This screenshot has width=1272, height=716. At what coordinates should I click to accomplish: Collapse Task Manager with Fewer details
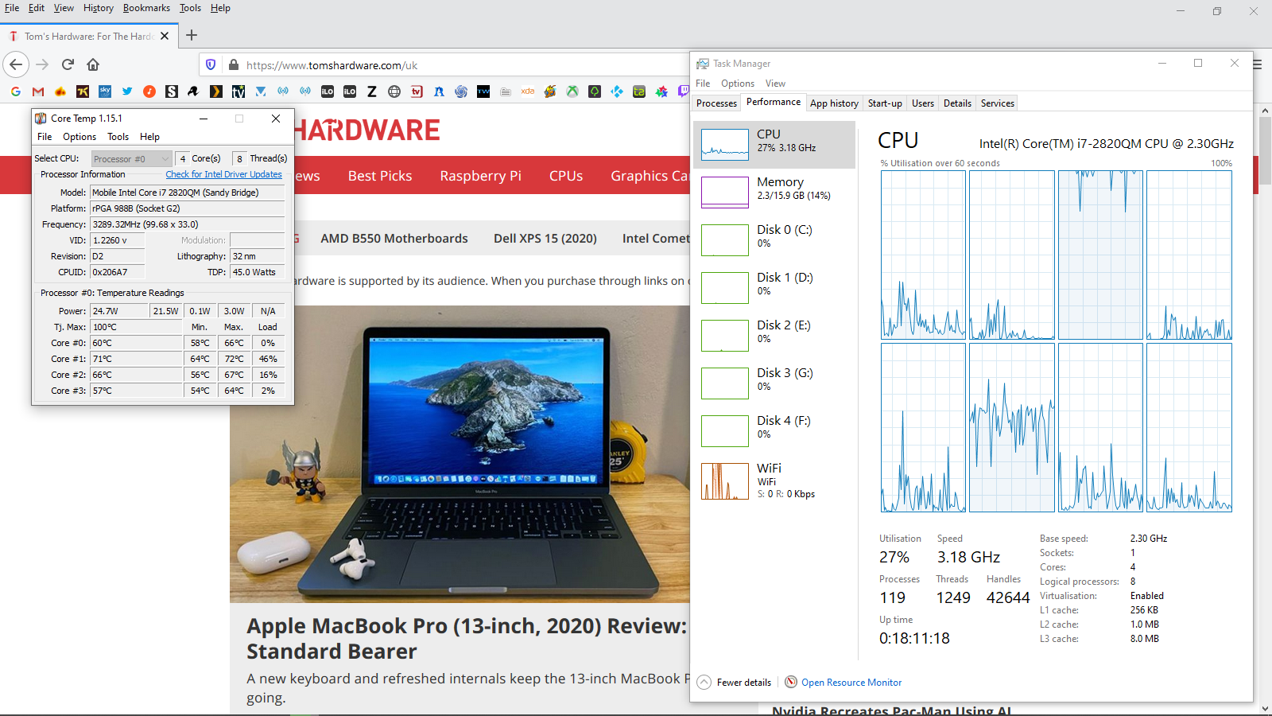[735, 682]
